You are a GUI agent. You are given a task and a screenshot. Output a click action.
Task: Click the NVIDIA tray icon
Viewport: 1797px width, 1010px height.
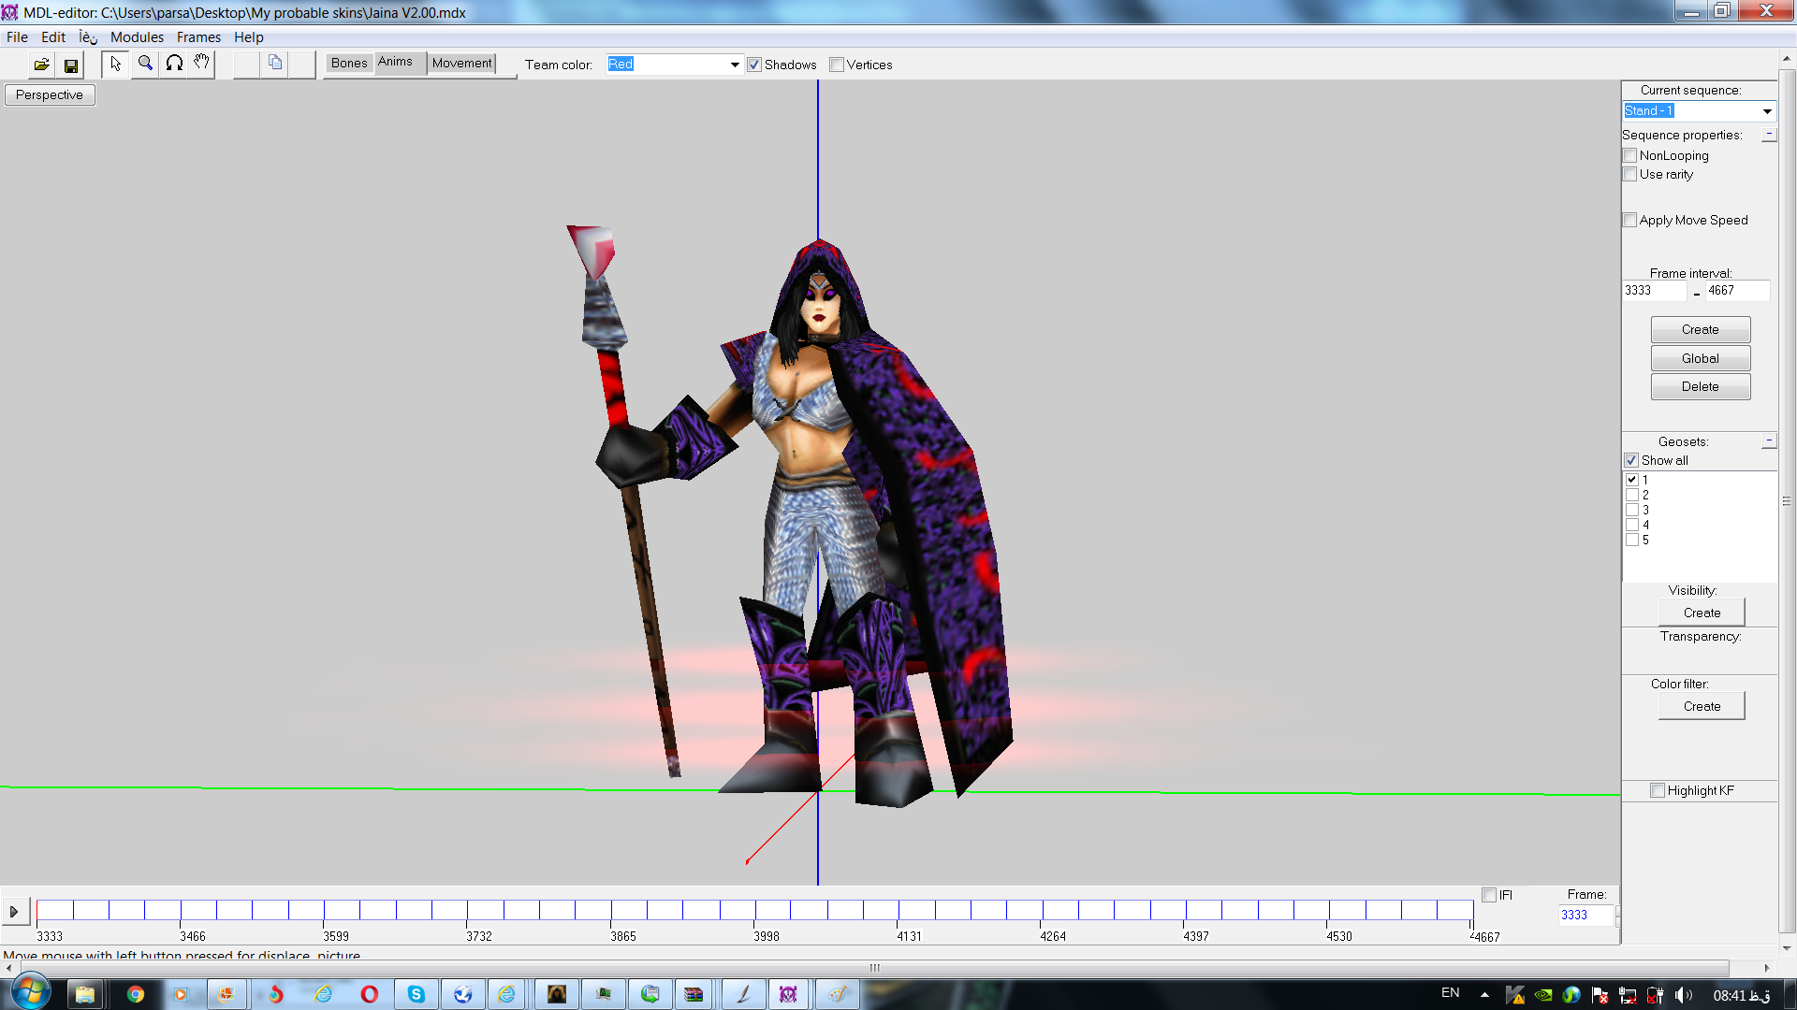click(1543, 995)
